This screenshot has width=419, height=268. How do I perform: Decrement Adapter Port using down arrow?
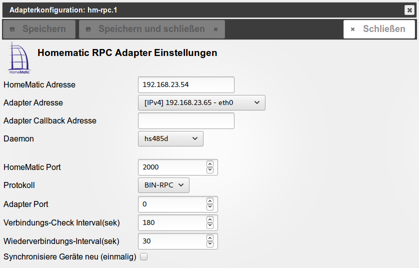tap(210, 207)
